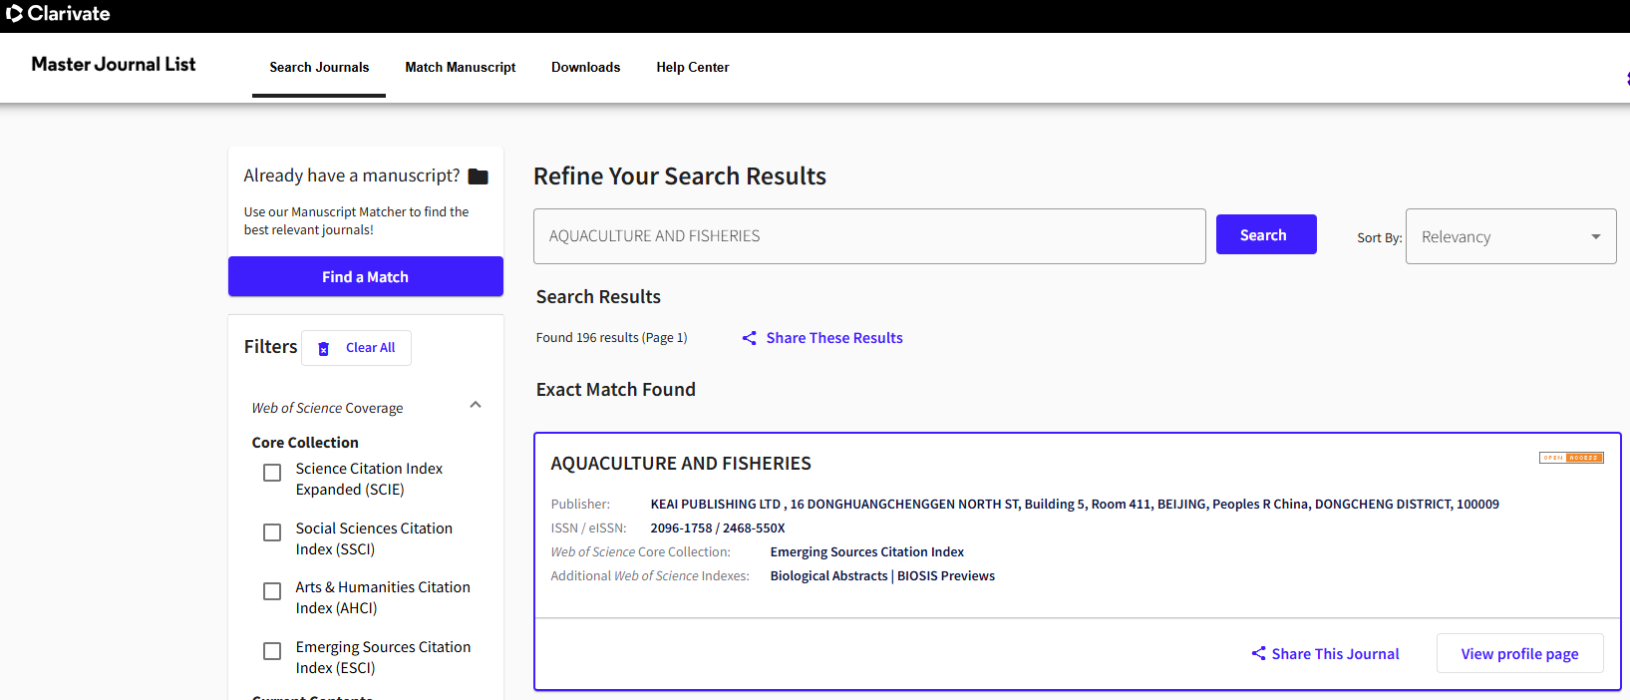Open the Sort By Relevancy dropdown

(1510, 236)
